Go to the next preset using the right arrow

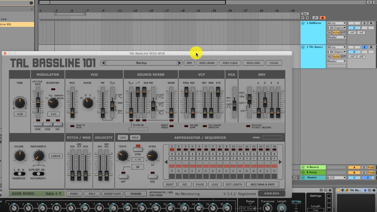click(x=180, y=63)
